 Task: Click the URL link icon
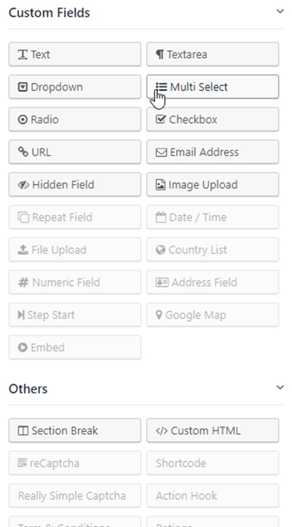click(x=23, y=152)
